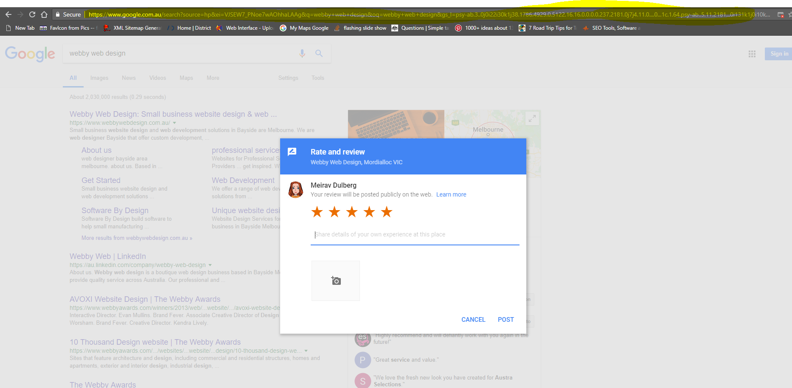Viewport: 792px width, 388px height.
Task: Click the browser address bar URL
Action: coord(429,14)
